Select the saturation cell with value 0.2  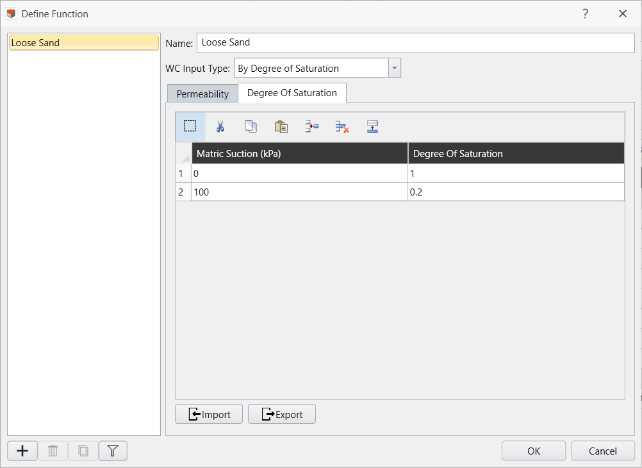(x=516, y=192)
